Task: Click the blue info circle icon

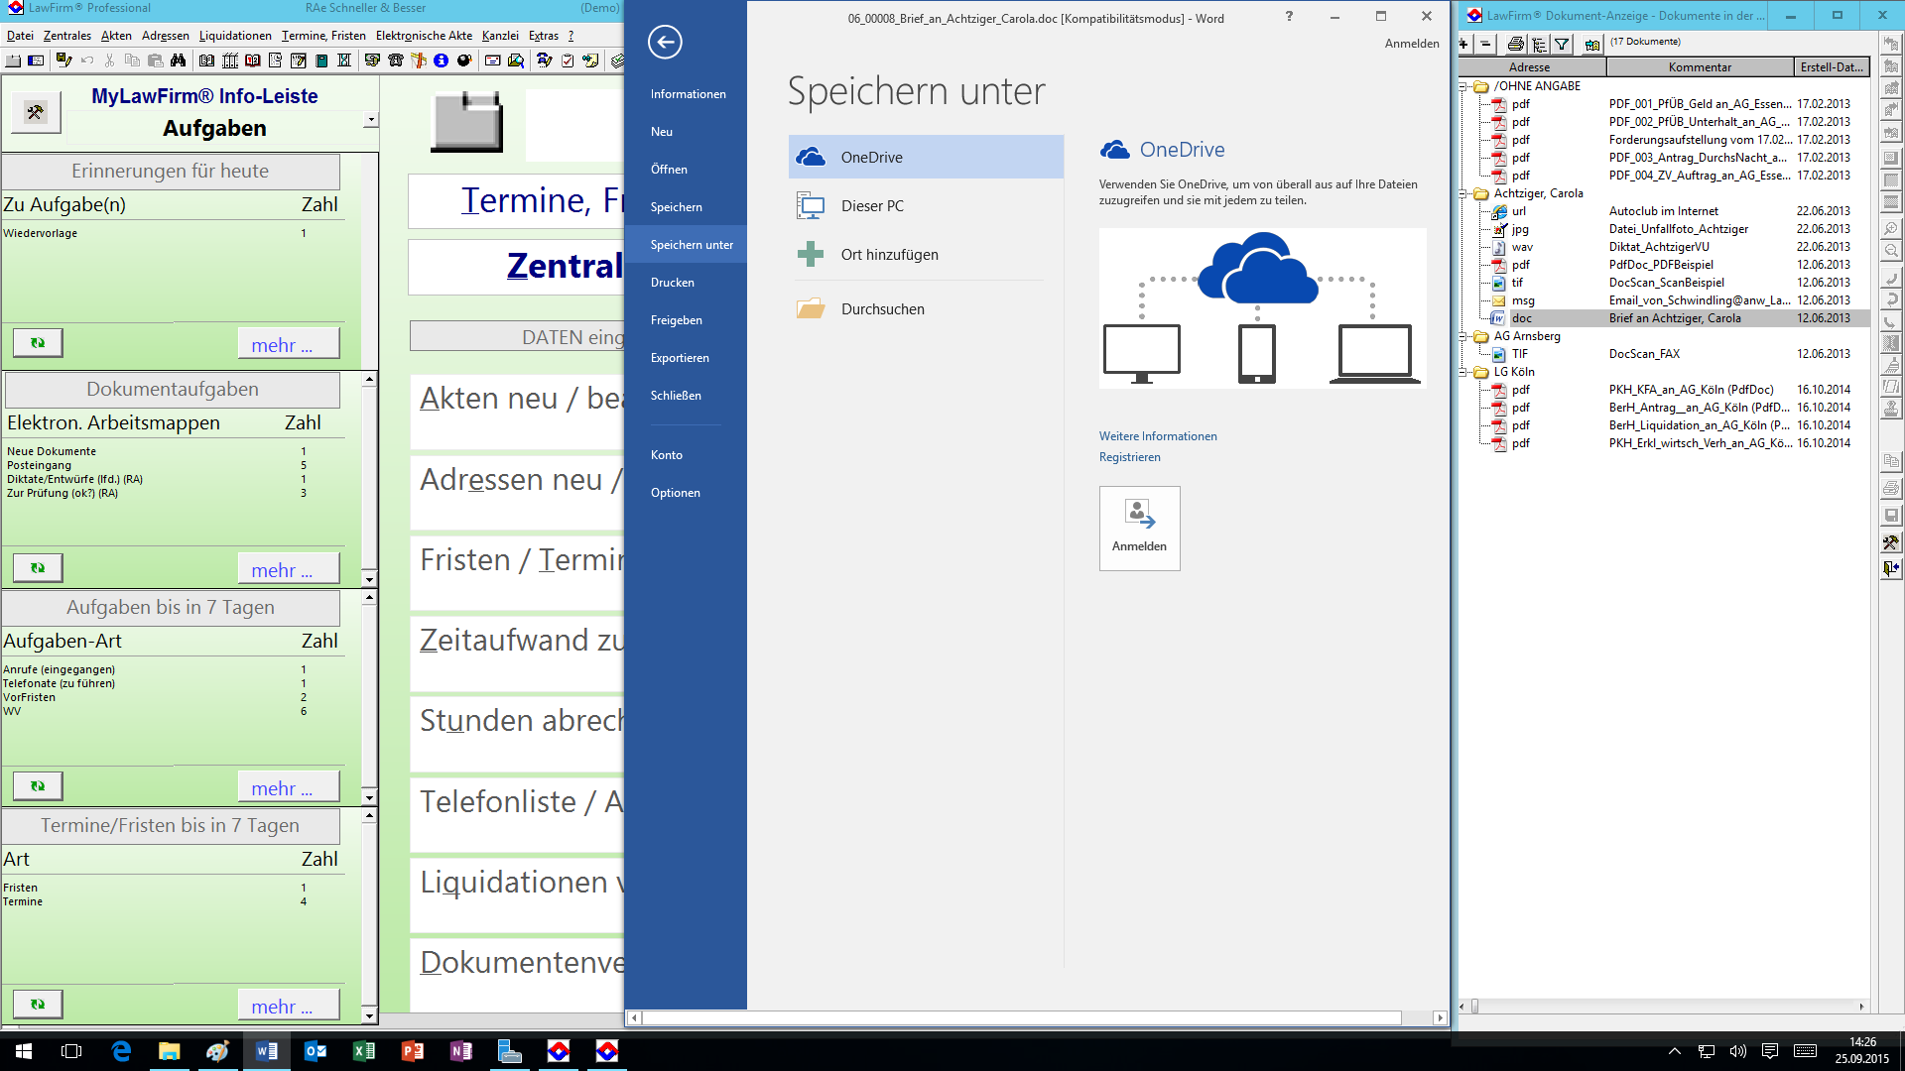Action: 441,60
